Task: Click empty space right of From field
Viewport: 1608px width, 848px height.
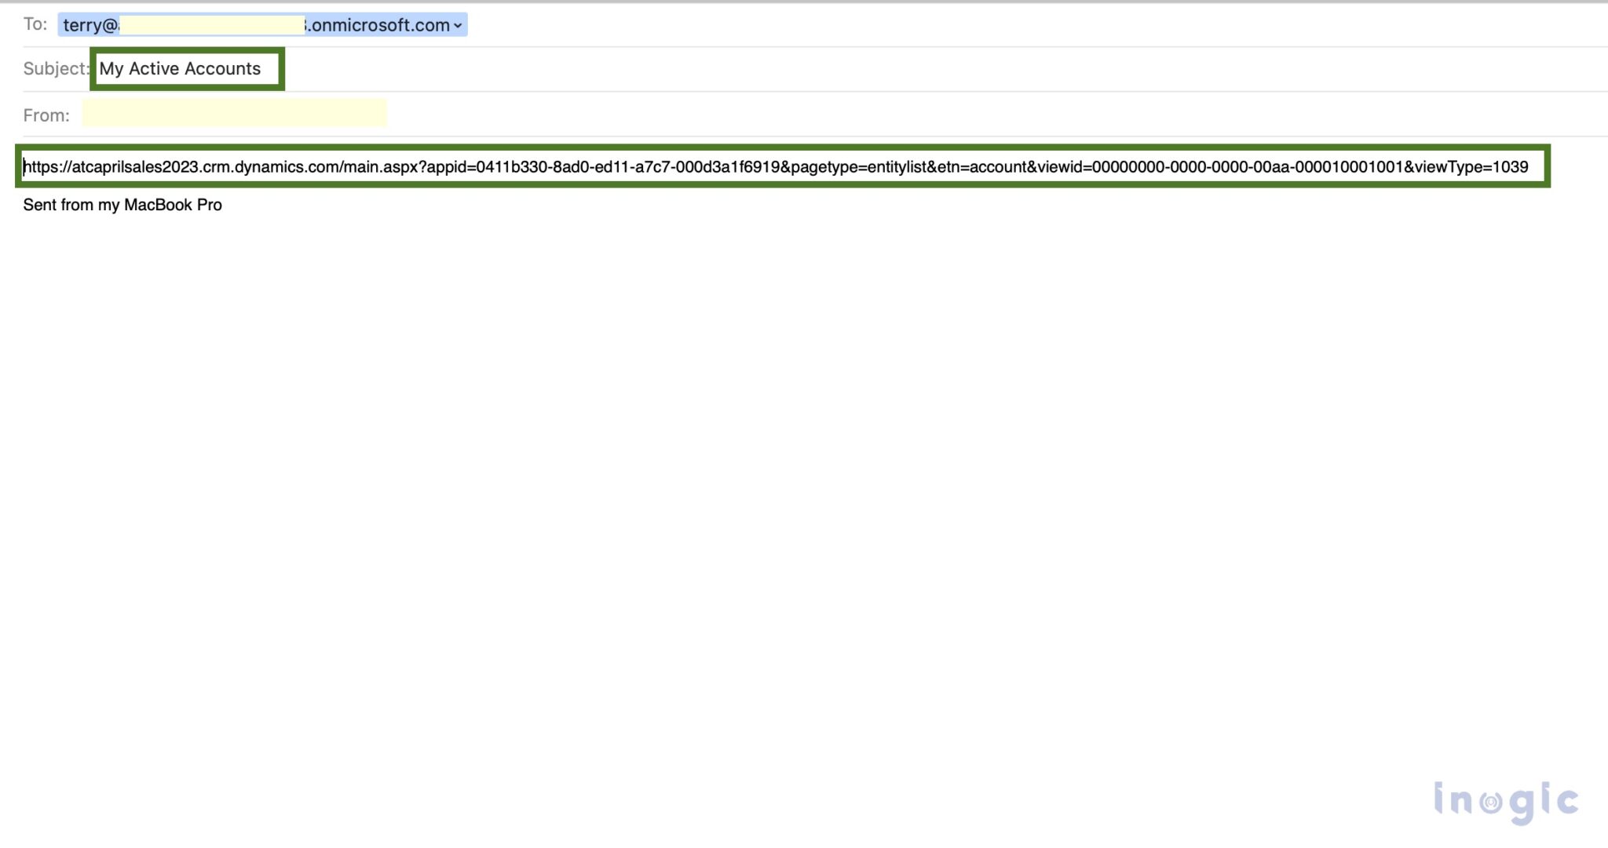Action: pyautogui.click(x=942, y=115)
